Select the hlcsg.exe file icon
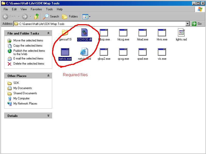206x154 pixels. click(123, 33)
